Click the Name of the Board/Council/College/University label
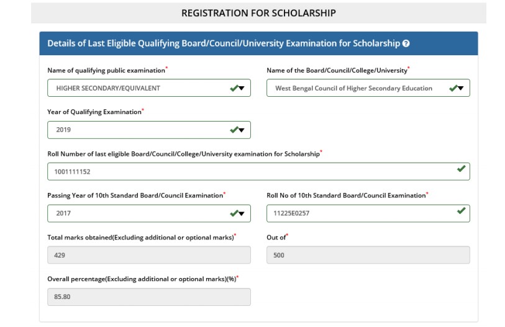Viewport: 505px width, 327px height. 337,70
